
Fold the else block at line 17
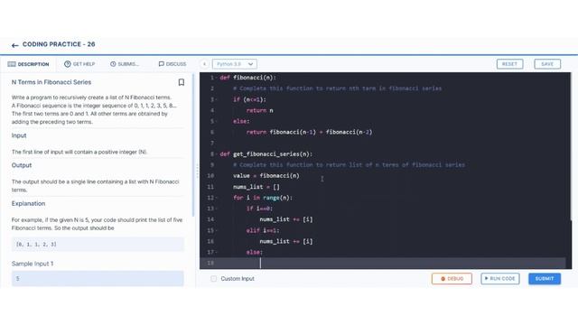pos(217,253)
